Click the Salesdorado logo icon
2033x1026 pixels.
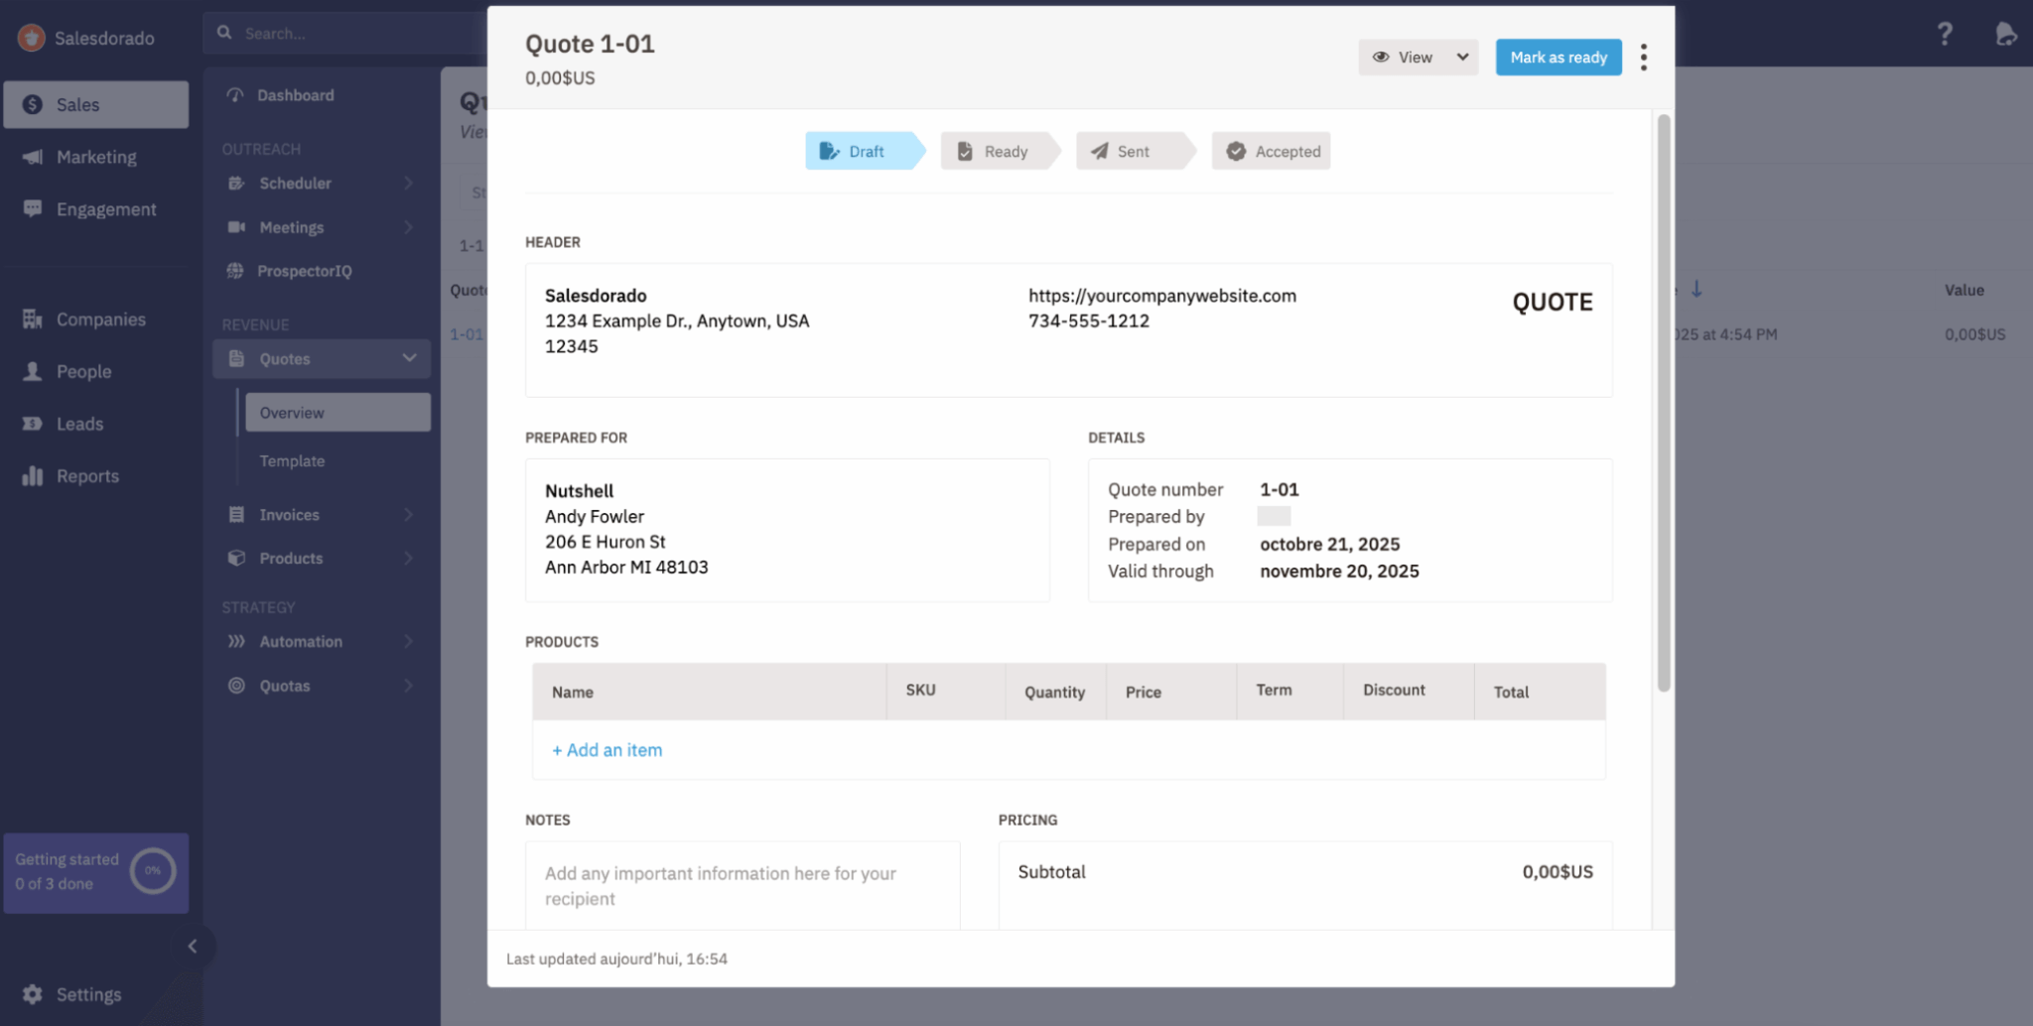(32, 38)
